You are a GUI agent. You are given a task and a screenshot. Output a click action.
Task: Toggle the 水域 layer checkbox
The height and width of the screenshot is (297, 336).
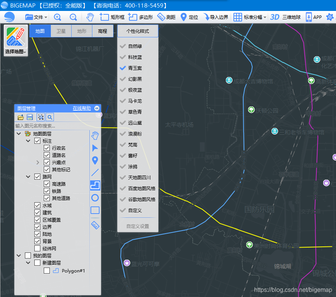coord(37,205)
